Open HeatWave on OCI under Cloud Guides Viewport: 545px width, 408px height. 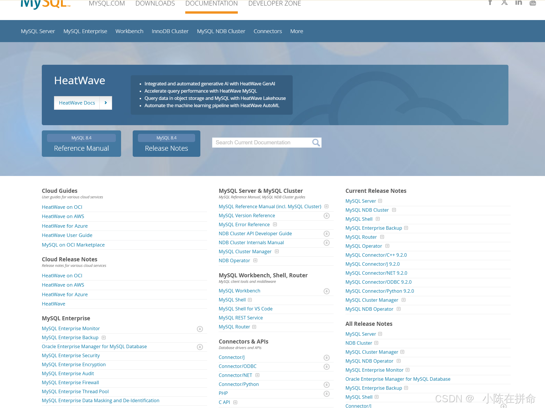(x=62, y=207)
